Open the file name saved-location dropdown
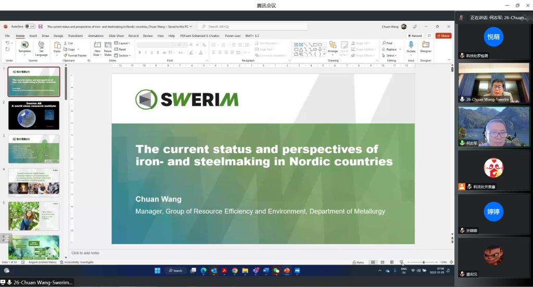The image size is (533, 287). pyautogui.click(x=191, y=27)
